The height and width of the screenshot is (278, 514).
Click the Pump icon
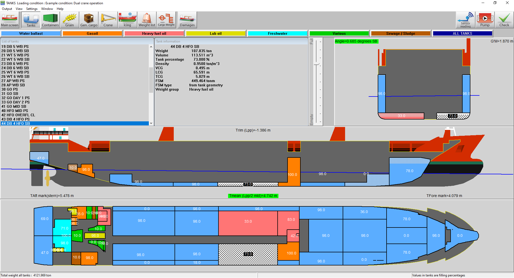tap(485, 20)
